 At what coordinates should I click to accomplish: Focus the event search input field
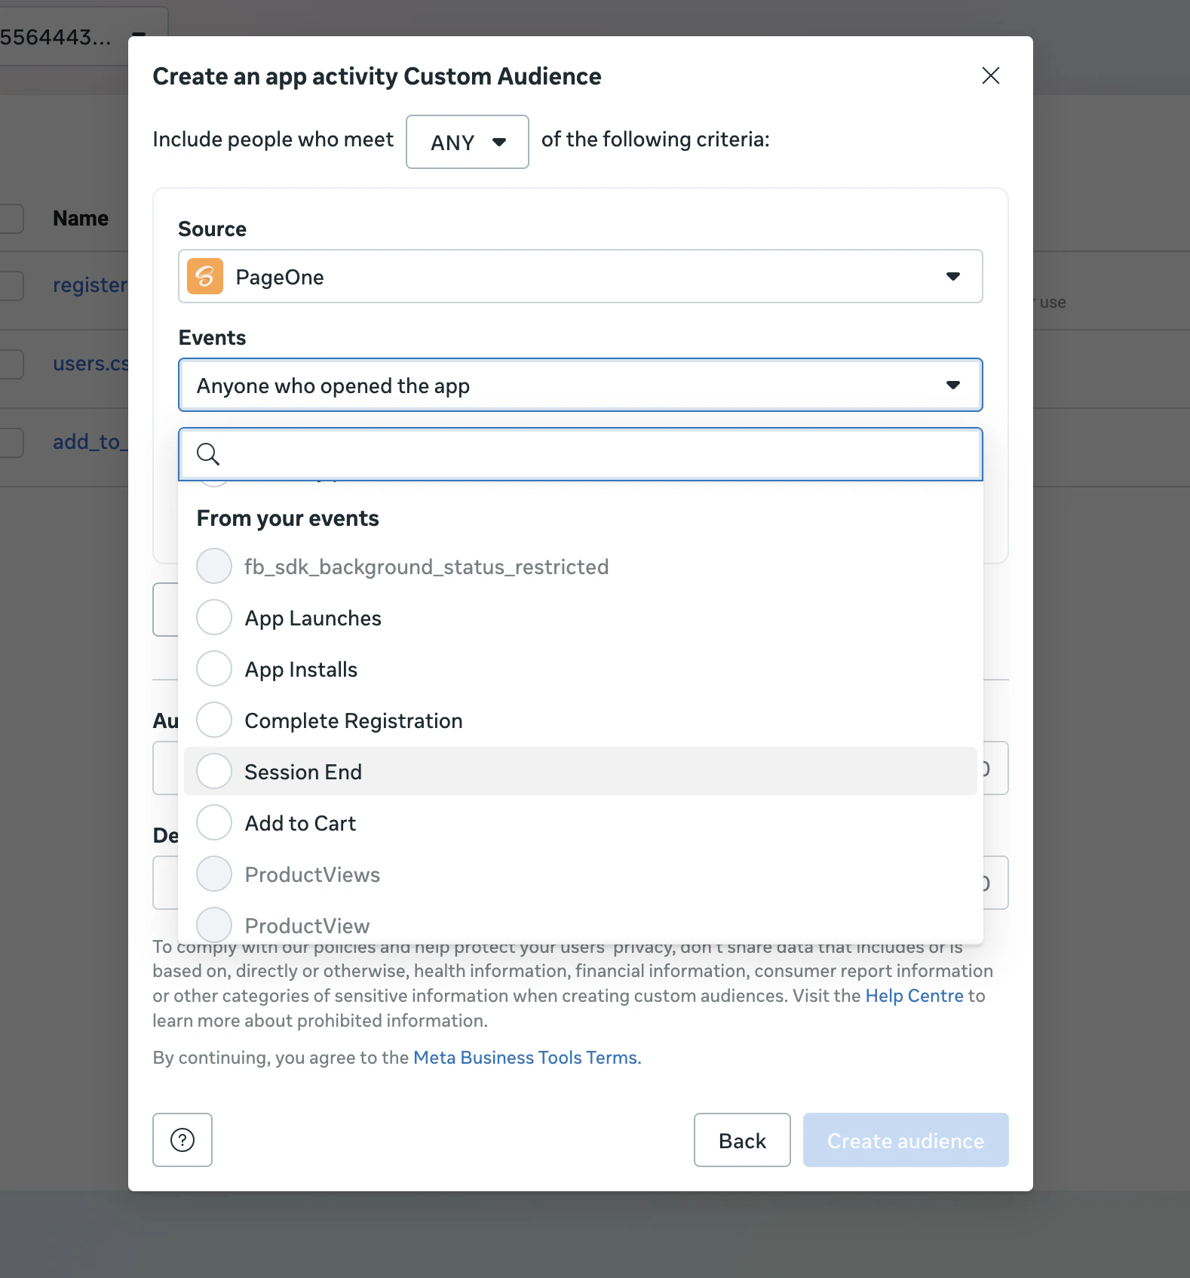point(596,454)
